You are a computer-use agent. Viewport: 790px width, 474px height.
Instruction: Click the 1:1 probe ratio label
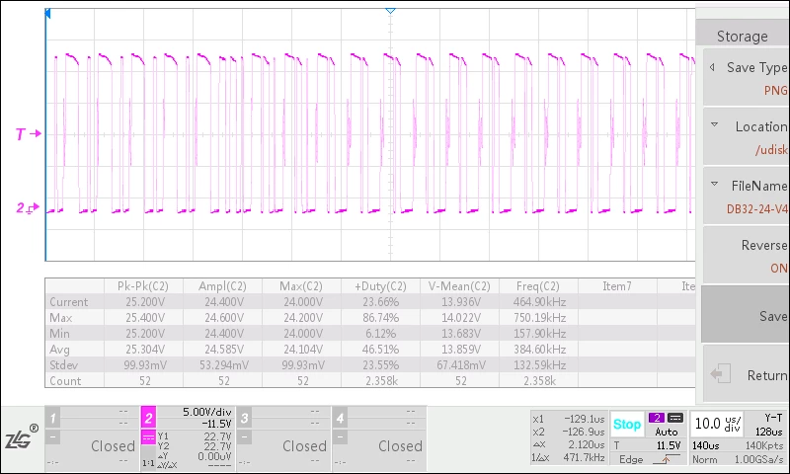click(148, 462)
